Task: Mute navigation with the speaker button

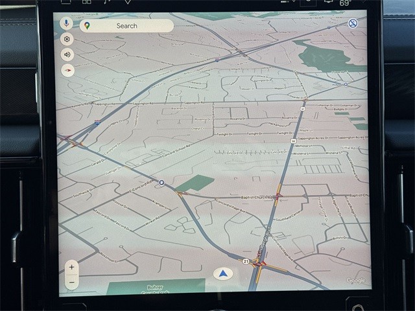Action: (x=67, y=54)
